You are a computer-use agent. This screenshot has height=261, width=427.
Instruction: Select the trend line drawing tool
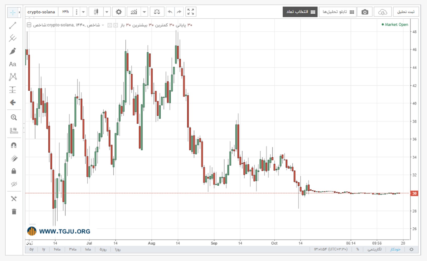pos(13,25)
